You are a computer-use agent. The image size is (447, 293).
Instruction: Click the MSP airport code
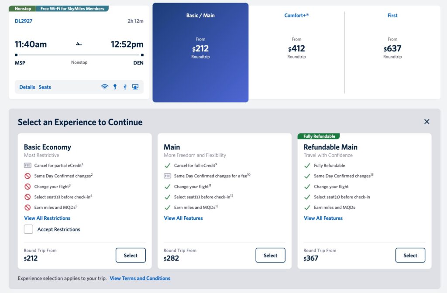coord(20,63)
